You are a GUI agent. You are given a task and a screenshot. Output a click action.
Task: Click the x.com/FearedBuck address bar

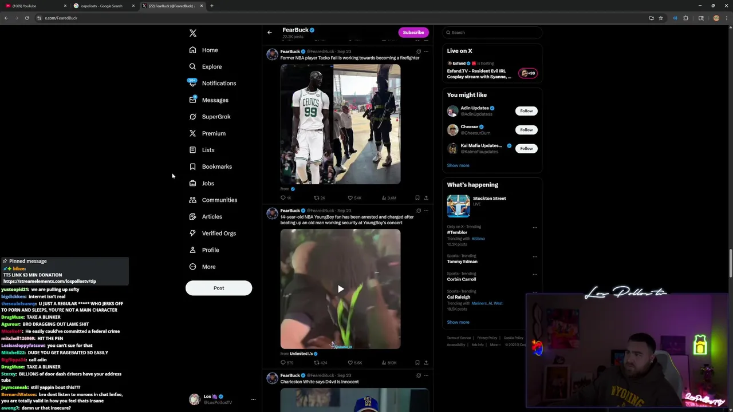(344, 18)
